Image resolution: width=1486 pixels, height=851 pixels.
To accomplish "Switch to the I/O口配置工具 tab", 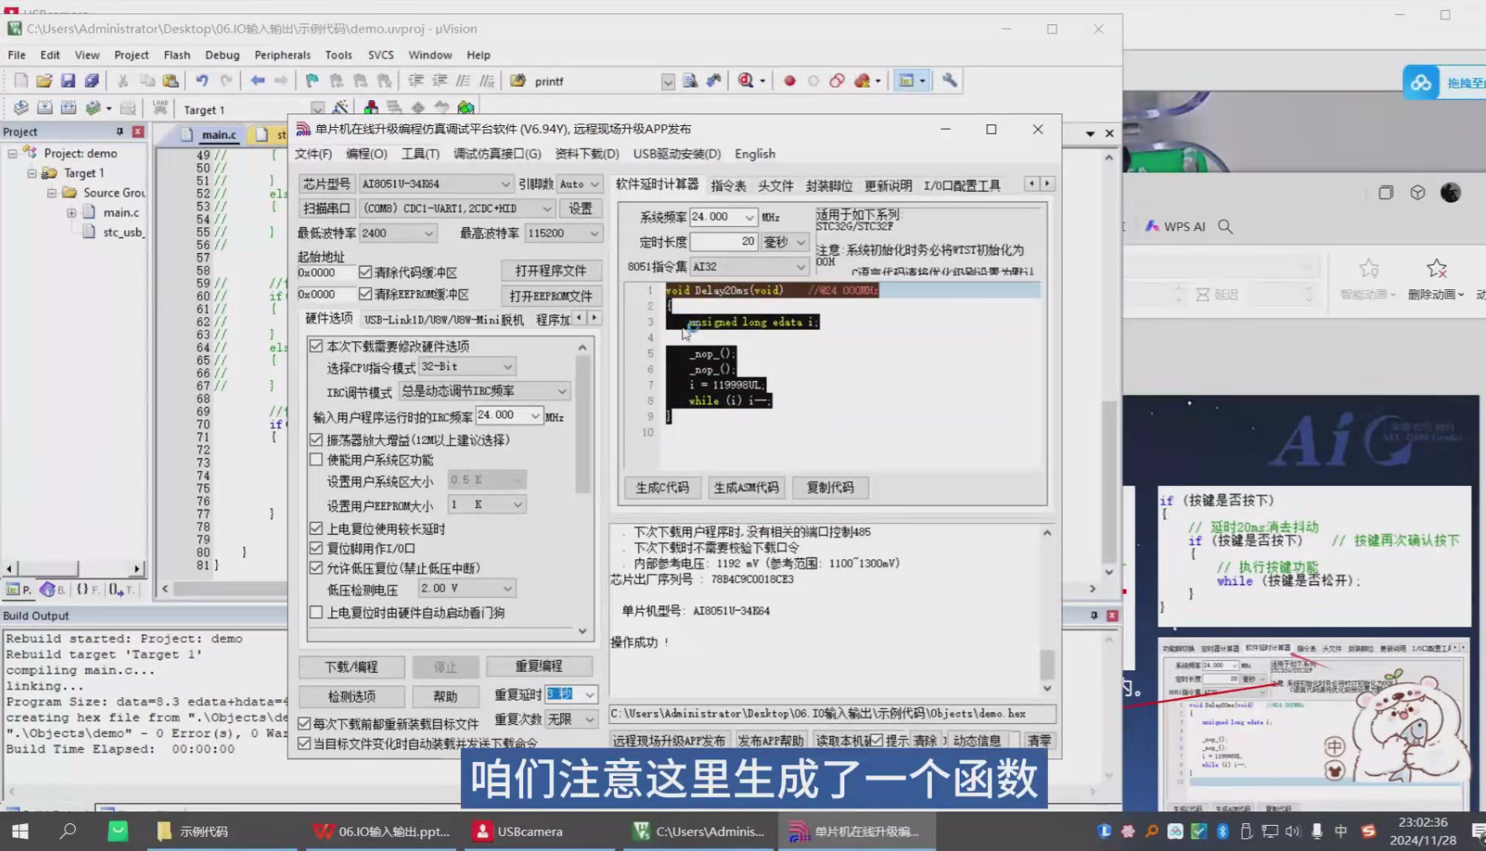I will [962, 185].
